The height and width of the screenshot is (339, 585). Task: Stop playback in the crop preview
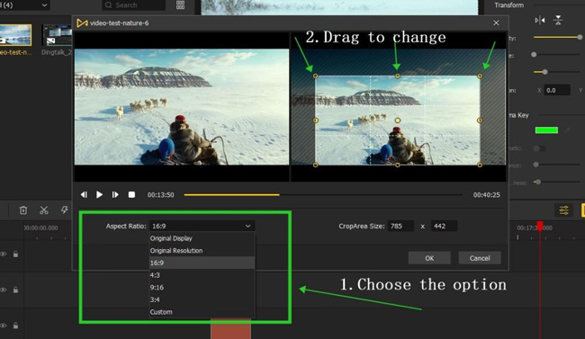(x=131, y=194)
